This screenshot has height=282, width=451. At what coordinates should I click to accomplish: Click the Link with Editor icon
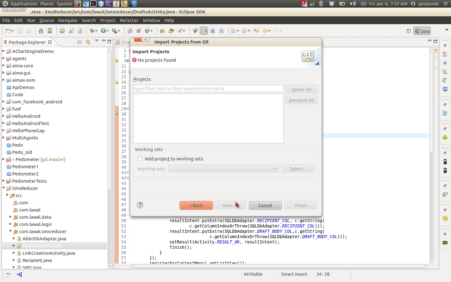(x=88, y=42)
